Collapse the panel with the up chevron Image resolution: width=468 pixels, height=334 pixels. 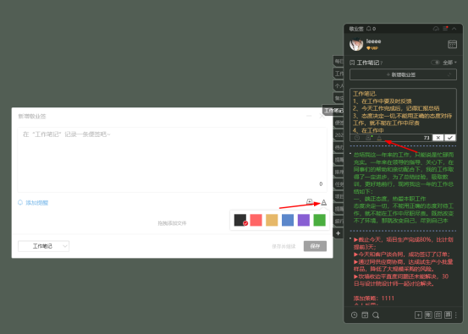click(454, 29)
